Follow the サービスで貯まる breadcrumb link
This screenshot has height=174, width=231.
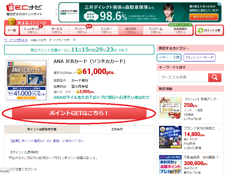(x=16, y=40)
